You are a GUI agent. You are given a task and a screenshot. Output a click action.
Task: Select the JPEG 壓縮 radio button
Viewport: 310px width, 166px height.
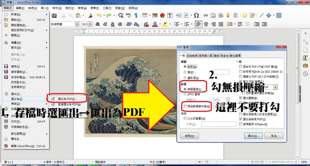click(x=185, y=94)
